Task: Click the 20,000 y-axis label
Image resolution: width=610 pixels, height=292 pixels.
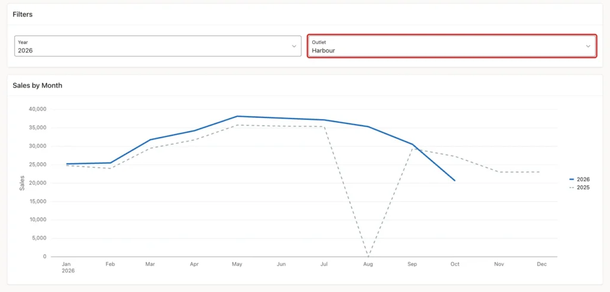Action: pyautogui.click(x=38, y=183)
